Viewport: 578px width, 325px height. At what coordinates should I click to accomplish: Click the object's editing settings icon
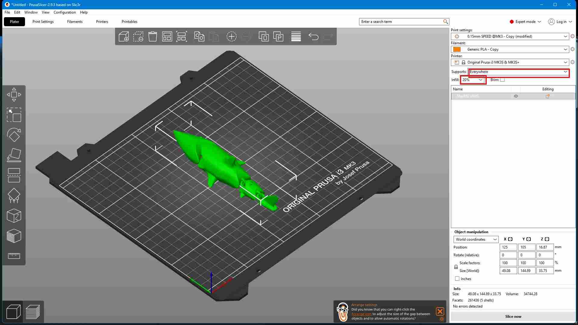click(548, 96)
